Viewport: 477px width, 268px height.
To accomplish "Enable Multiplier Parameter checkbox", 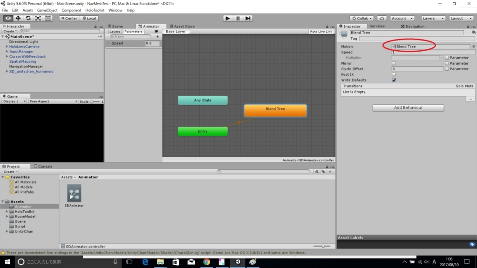I will pos(447,58).
